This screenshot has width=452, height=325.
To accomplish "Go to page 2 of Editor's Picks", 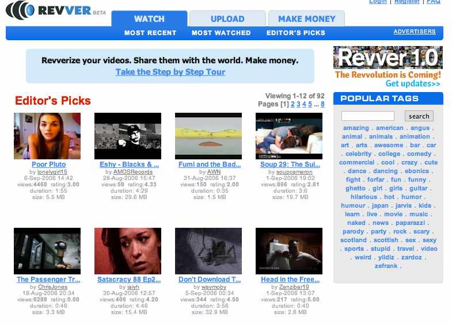I will tap(293, 104).
